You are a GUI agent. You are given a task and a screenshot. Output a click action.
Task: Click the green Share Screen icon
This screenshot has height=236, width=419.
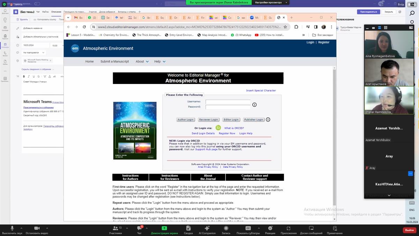click(164, 228)
